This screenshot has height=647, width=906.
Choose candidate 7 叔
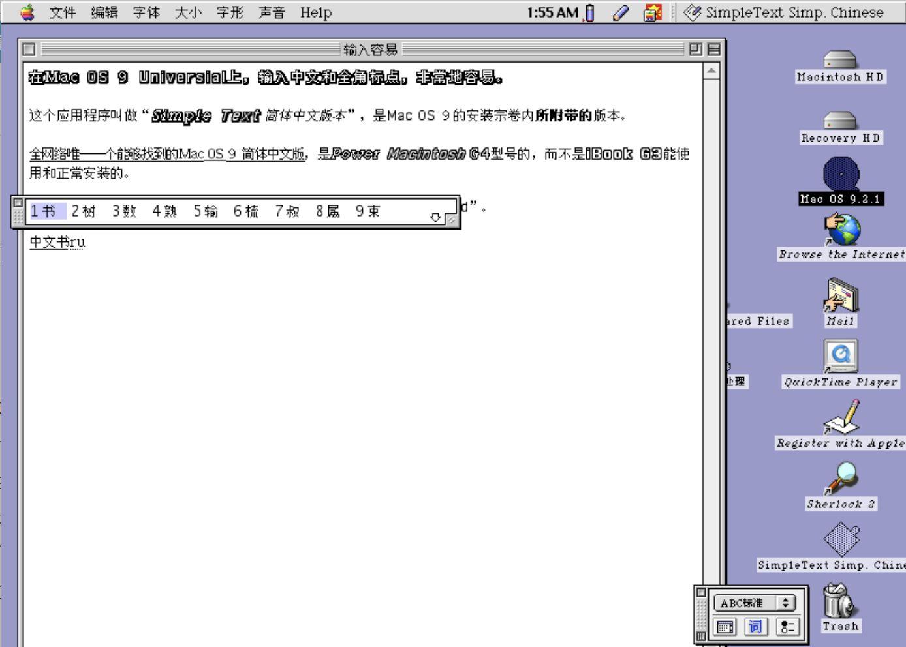287,211
